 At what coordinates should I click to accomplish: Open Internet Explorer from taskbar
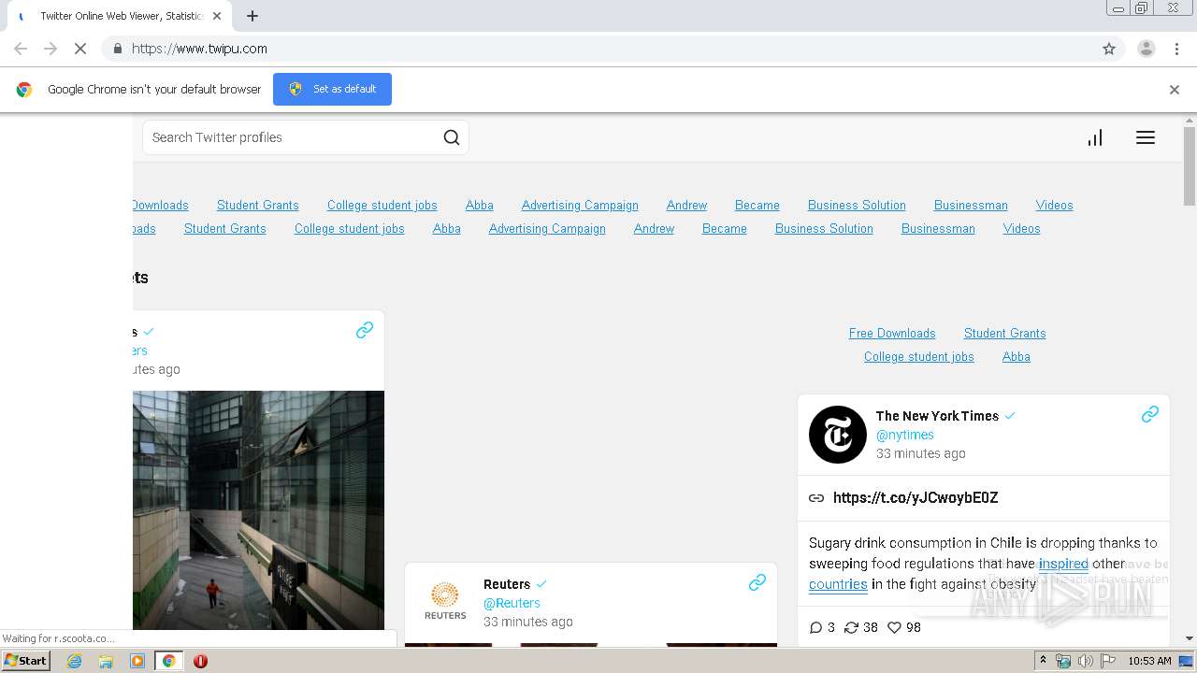pyautogui.click(x=75, y=661)
